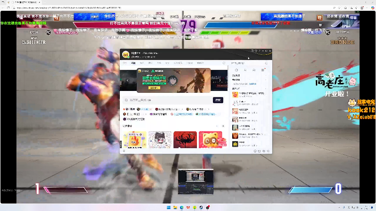Open the grid icon with red notification dot
The image size is (376, 211).
tap(263, 70)
